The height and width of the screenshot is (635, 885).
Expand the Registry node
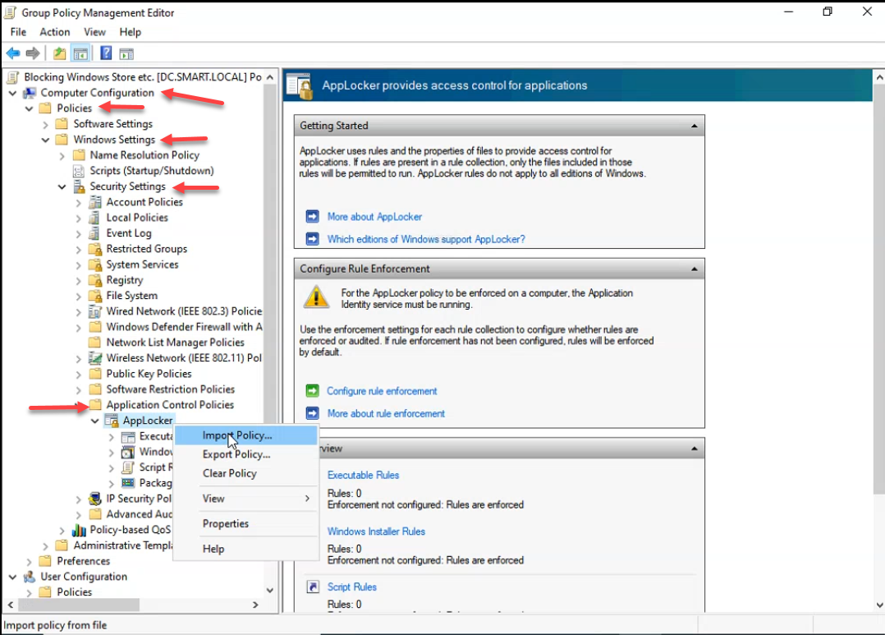pos(79,280)
